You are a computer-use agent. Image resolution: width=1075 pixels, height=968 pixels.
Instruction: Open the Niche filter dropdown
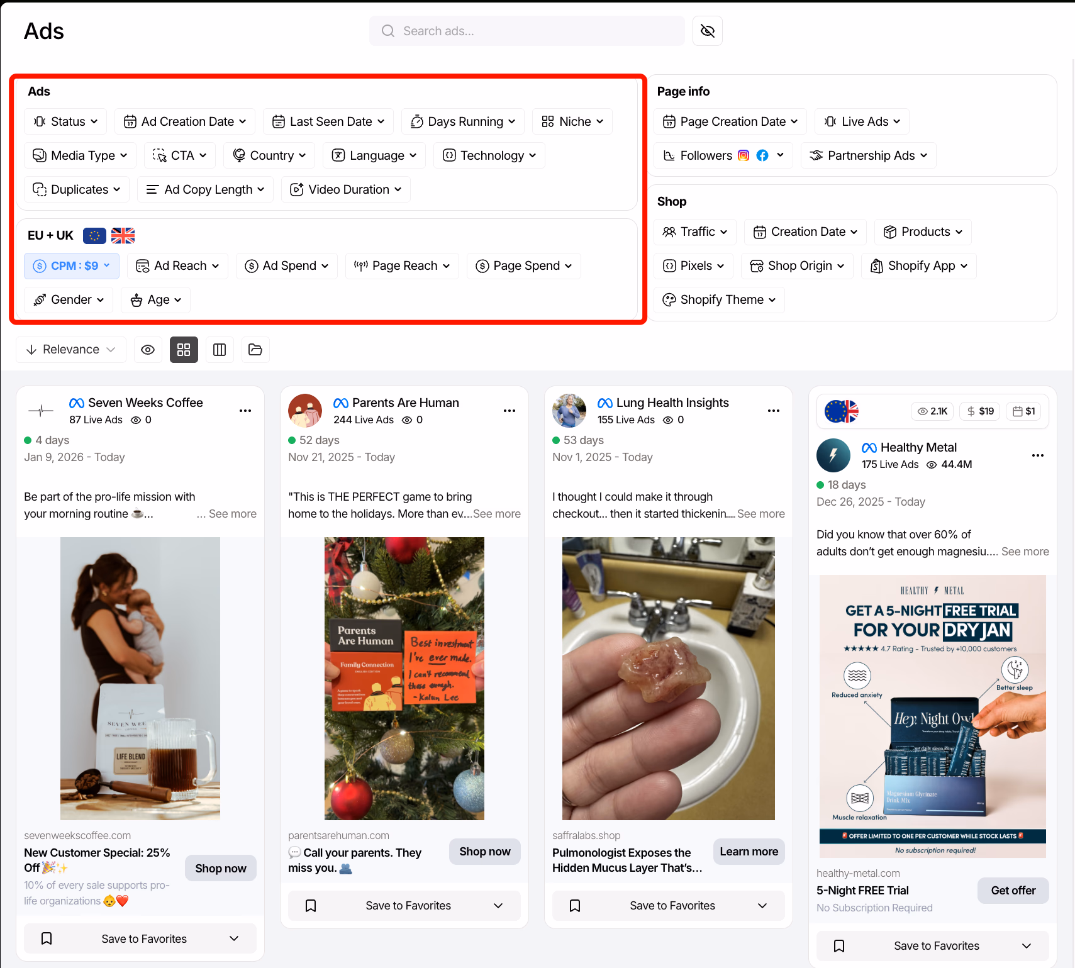tap(572, 121)
